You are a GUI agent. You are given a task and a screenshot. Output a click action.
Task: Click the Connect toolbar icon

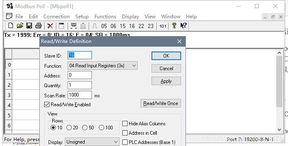click(x=74, y=26)
